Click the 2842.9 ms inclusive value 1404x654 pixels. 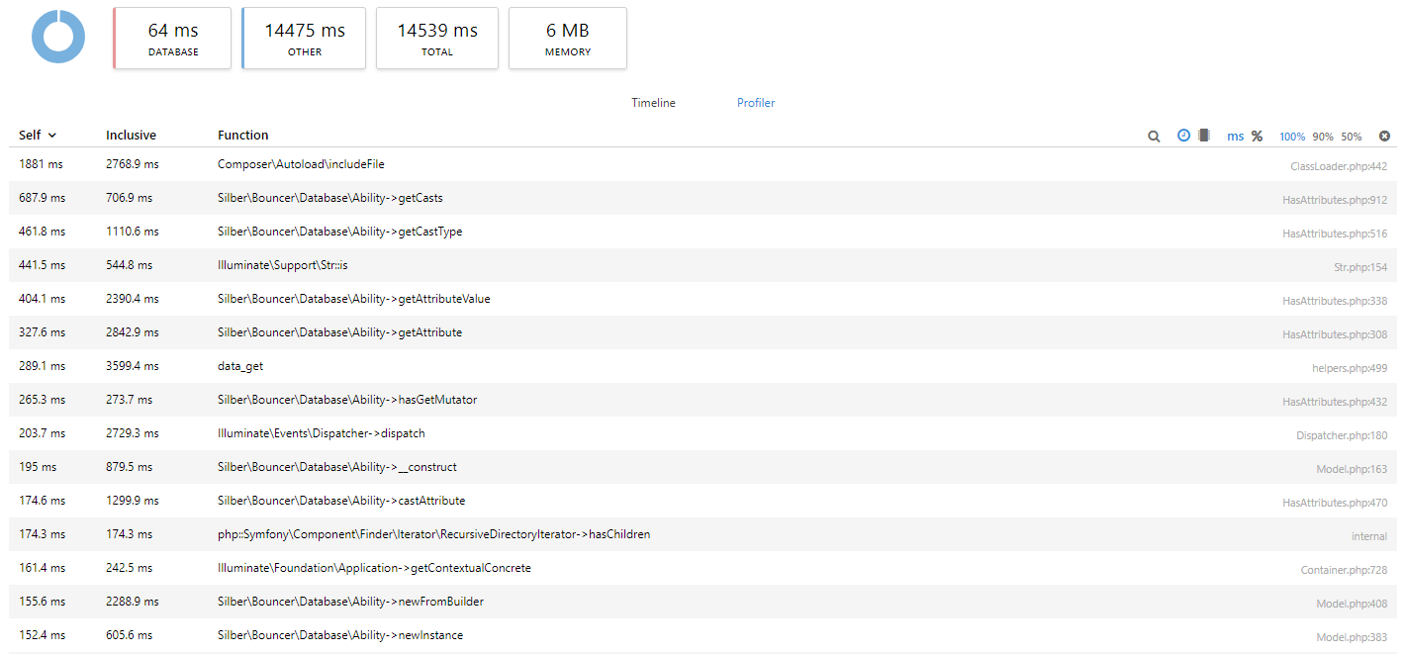coord(133,332)
